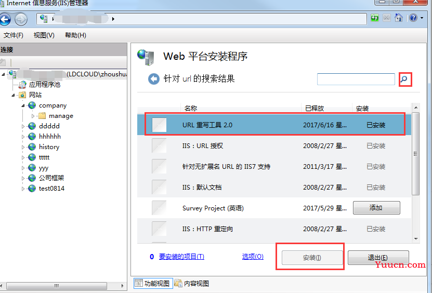Open the dropdown arrow beside the Help icon
The width and height of the screenshot is (432, 293).
pyautogui.click(x=422, y=18)
